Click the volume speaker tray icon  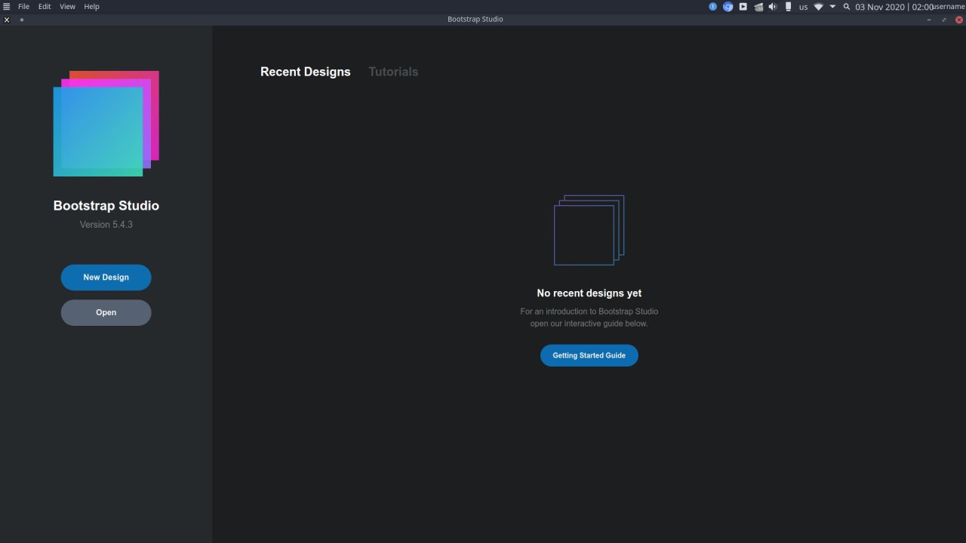coord(773,6)
